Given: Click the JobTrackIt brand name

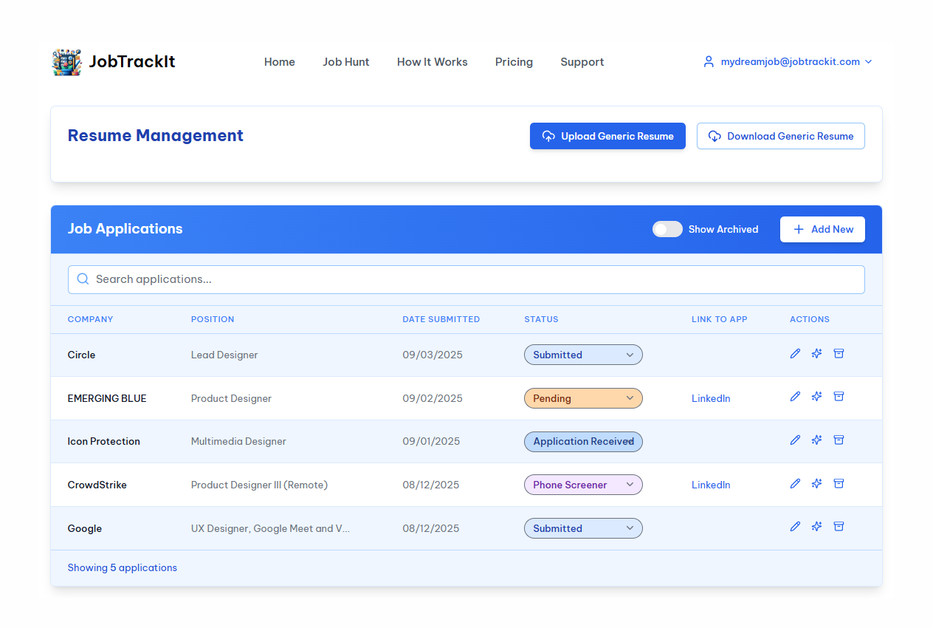Looking at the screenshot, I should 132,61.
